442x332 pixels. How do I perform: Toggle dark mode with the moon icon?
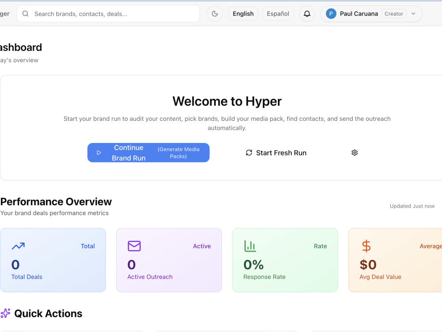click(x=215, y=14)
